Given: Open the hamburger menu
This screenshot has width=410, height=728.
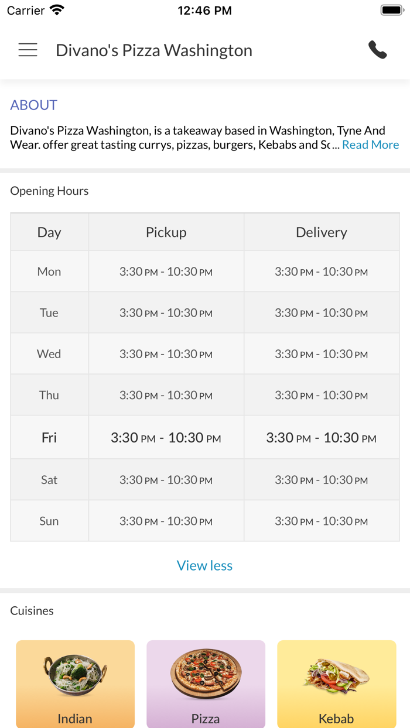Looking at the screenshot, I should pos(28,50).
